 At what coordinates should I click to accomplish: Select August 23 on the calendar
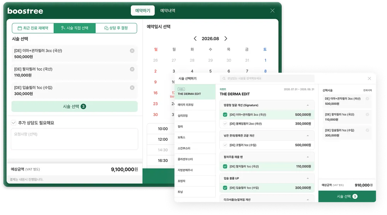pyautogui.click(x=155, y=104)
